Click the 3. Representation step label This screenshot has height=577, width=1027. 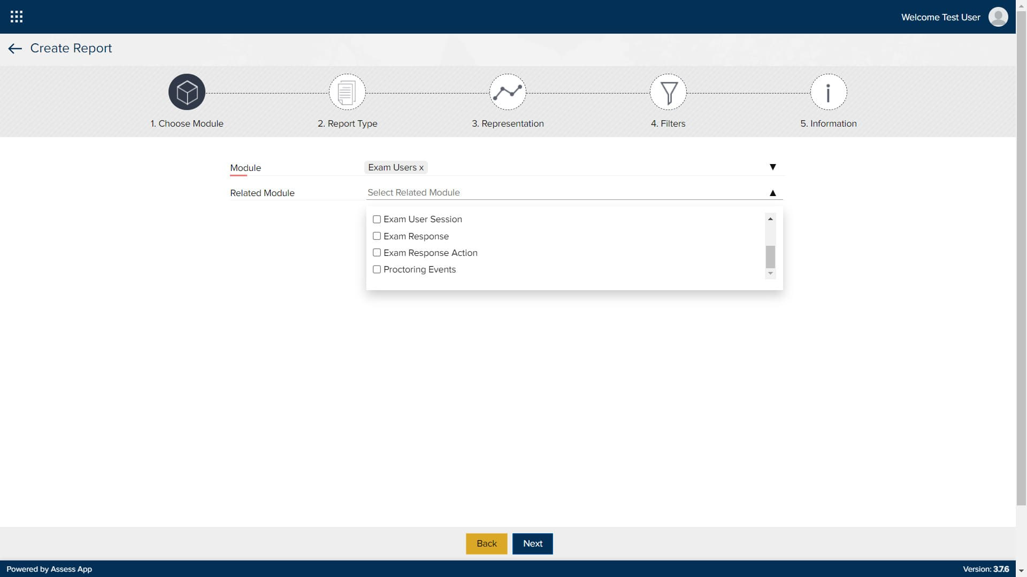click(508, 123)
